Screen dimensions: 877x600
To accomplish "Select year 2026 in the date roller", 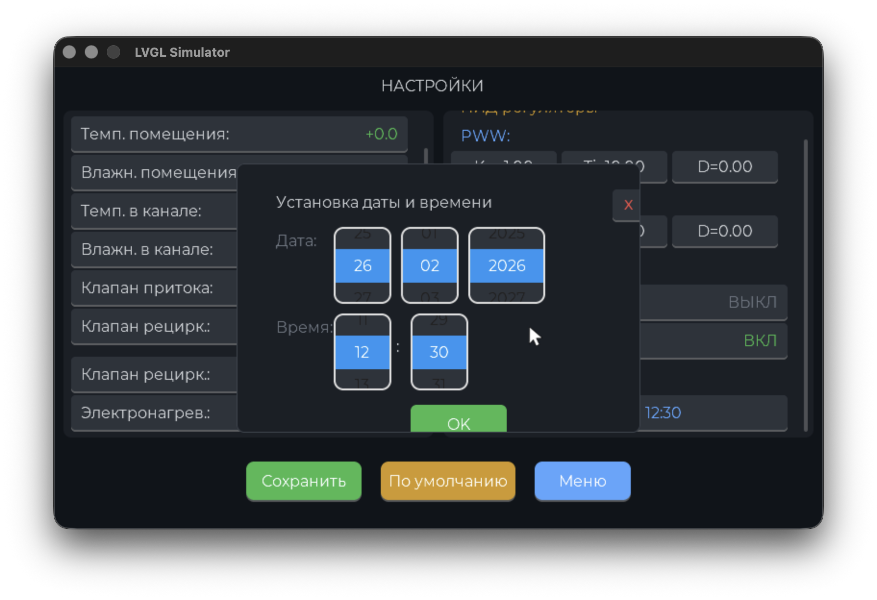I will [507, 265].
